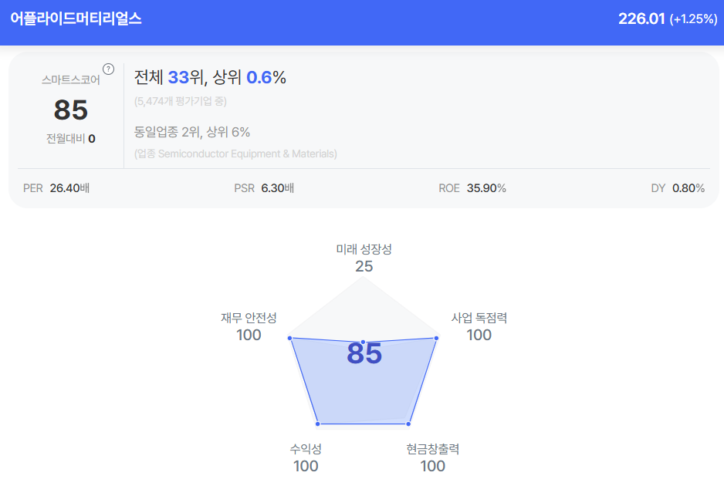This screenshot has height=496, width=724.
Task: Click the company name 어플라이드머티리얼스 in header
Action: (76, 19)
